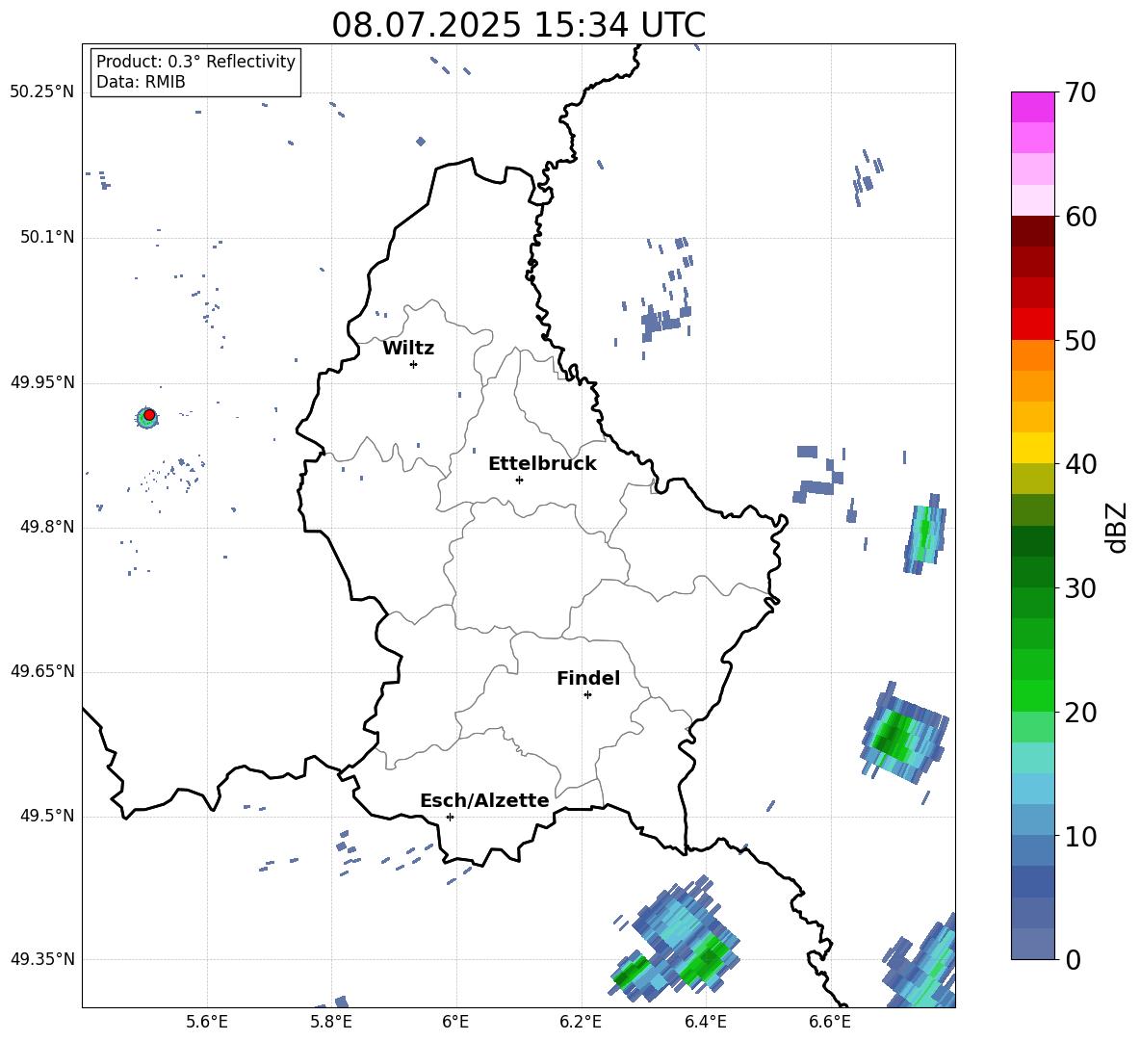
Task: Click the colorbar tick label 50
Action: tap(1081, 340)
